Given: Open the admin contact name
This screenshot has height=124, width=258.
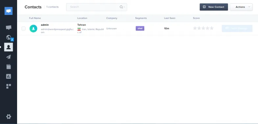Looking at the screenshot, I should (x=45, y=25).
